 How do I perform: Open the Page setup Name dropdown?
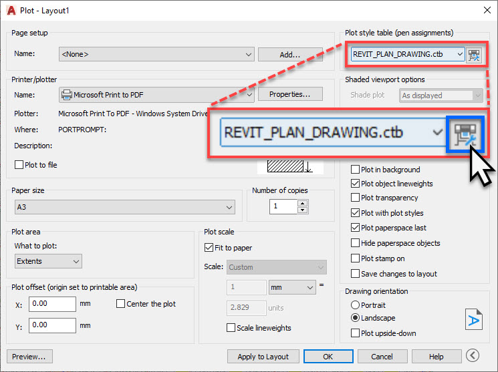coord(156,54)
